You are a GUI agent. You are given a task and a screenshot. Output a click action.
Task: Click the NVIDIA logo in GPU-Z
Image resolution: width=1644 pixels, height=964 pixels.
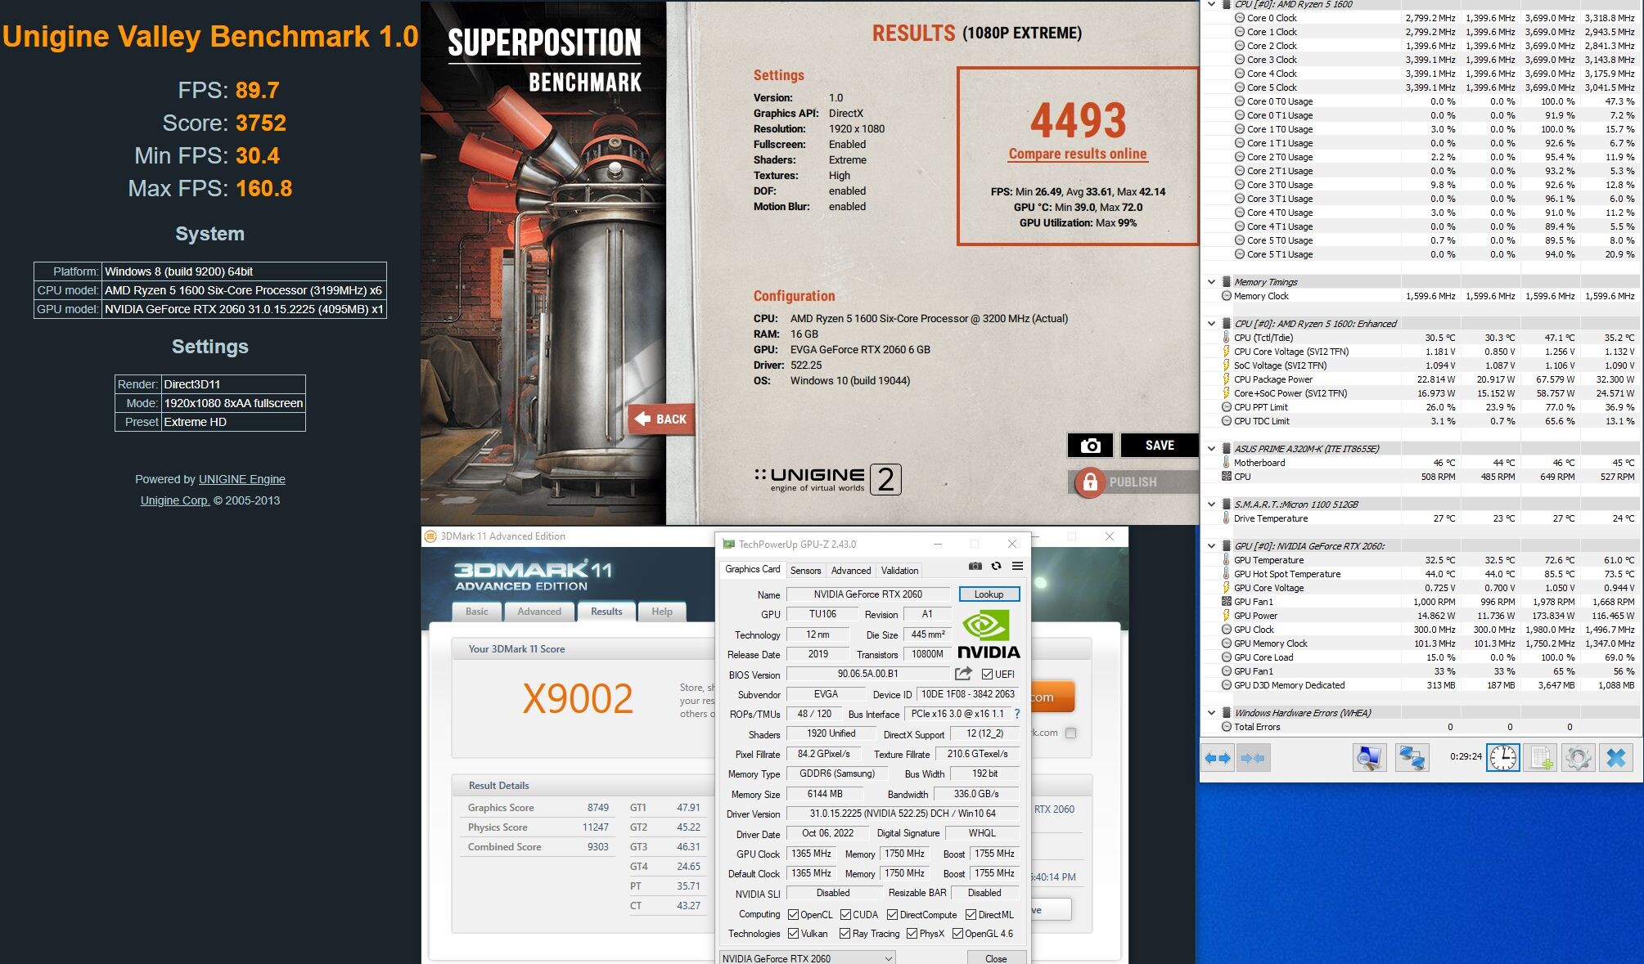[989, 634]
